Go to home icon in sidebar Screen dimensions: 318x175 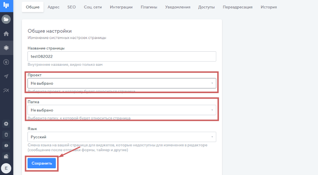pos(6,34)
